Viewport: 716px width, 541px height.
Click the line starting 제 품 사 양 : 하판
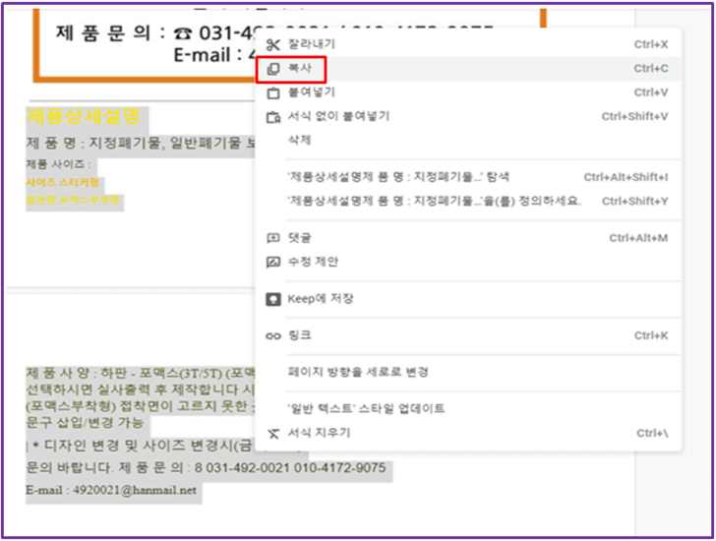point(141,374)
